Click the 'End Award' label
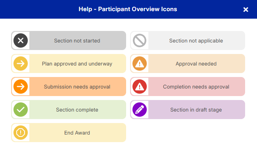Viewport: 257px width, 154px height. (x=77, y=133)
